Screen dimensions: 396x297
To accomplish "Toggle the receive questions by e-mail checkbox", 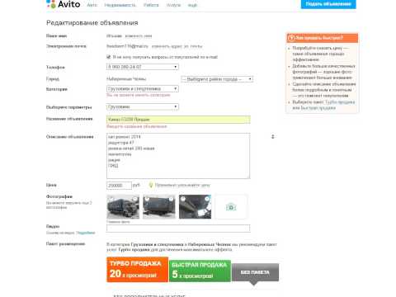I will tap(109, 57).
